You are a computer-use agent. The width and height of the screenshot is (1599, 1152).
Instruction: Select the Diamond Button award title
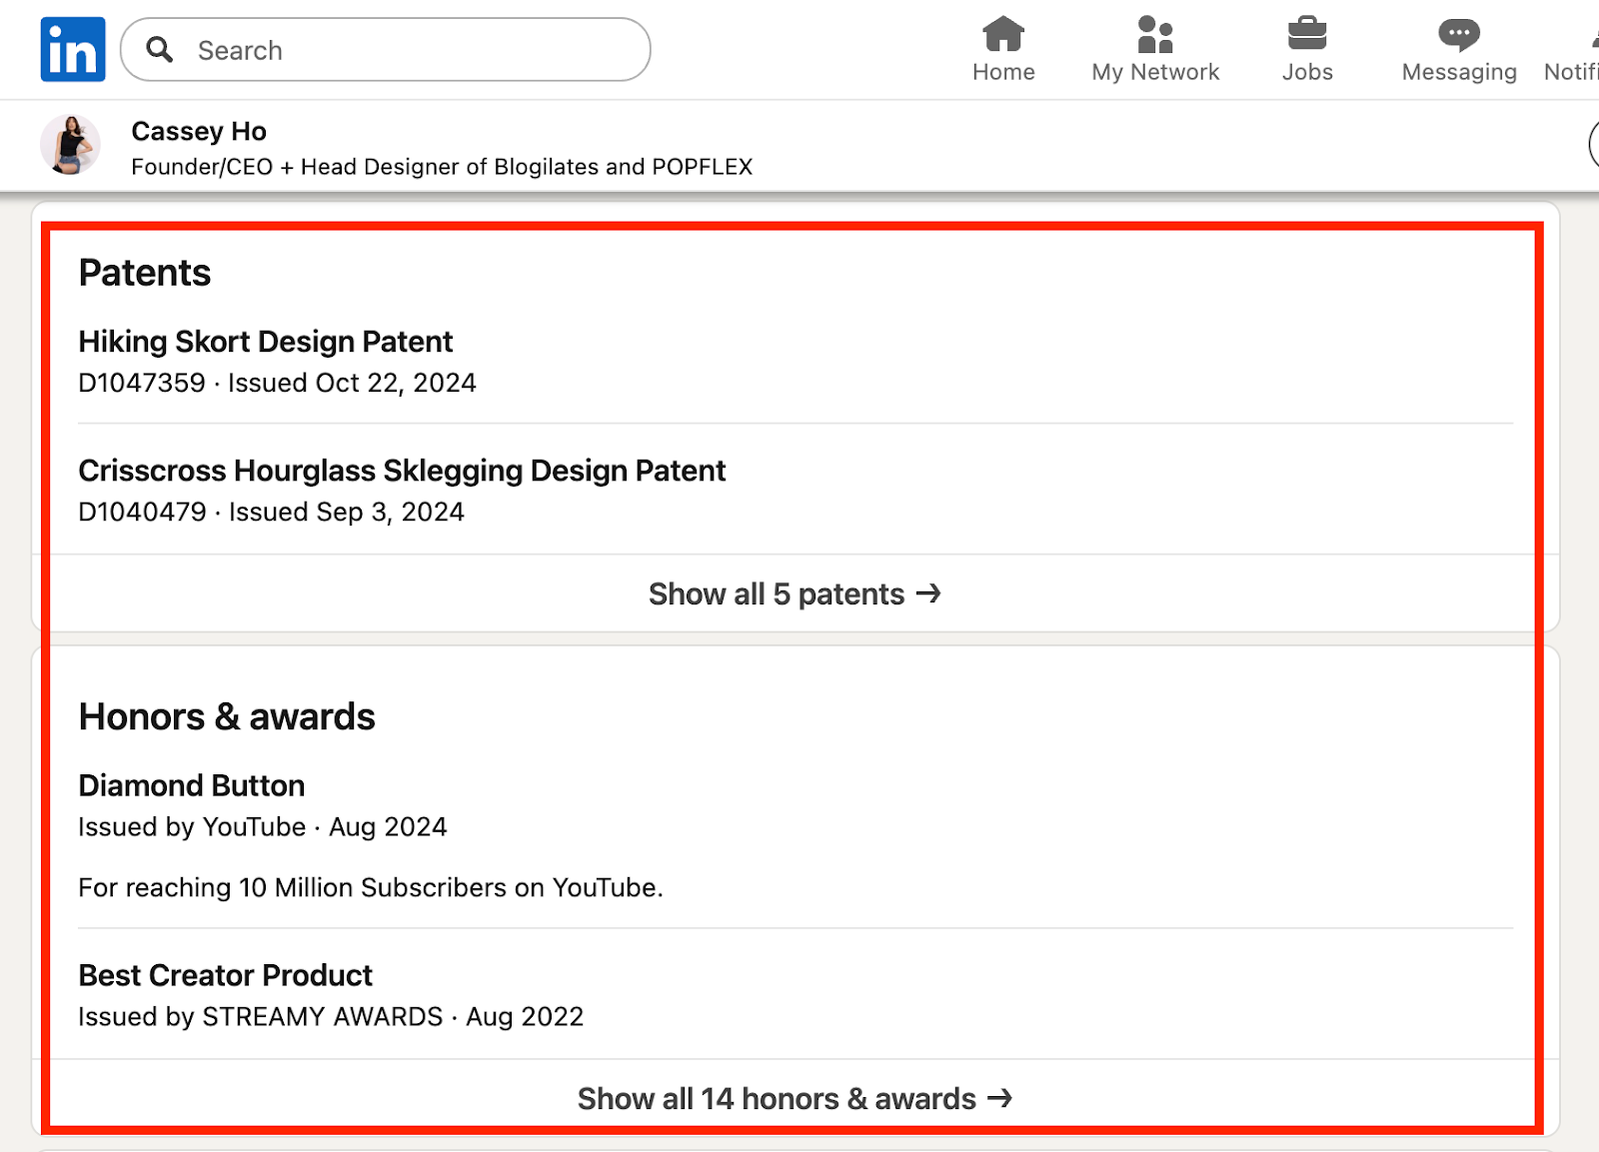191,785
